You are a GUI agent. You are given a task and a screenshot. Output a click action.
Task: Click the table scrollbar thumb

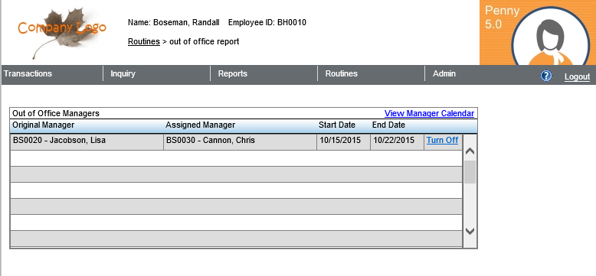tap(470, 172)
